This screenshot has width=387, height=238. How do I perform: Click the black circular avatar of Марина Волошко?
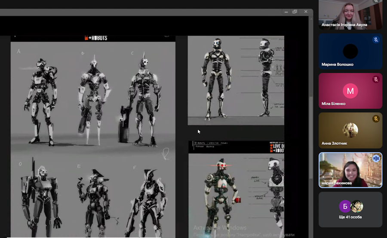(x=350, y=51)
